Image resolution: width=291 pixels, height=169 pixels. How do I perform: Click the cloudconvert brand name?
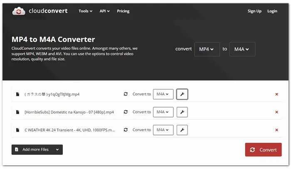click(x=48, y=11)
